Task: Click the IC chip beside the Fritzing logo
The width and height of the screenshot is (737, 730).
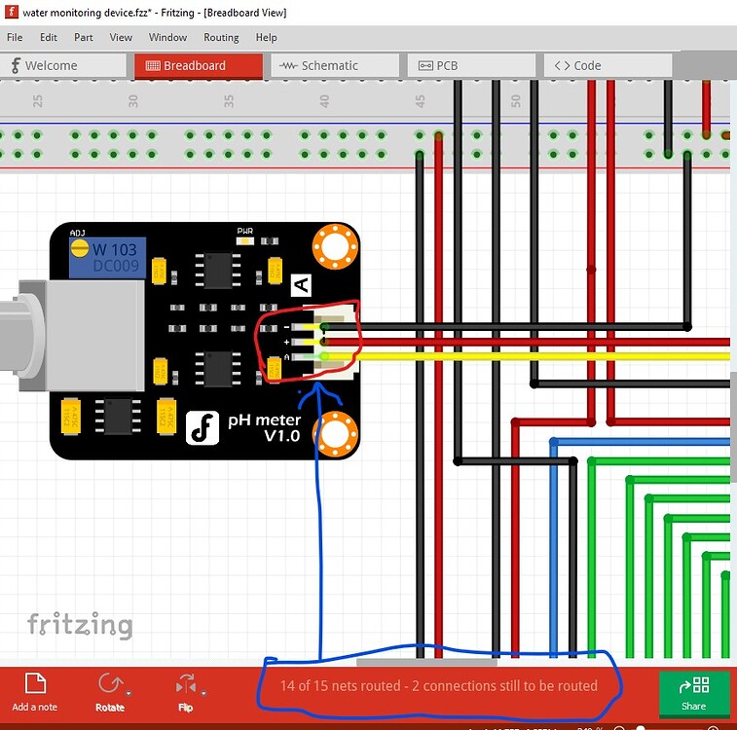Action: point(118,417)
